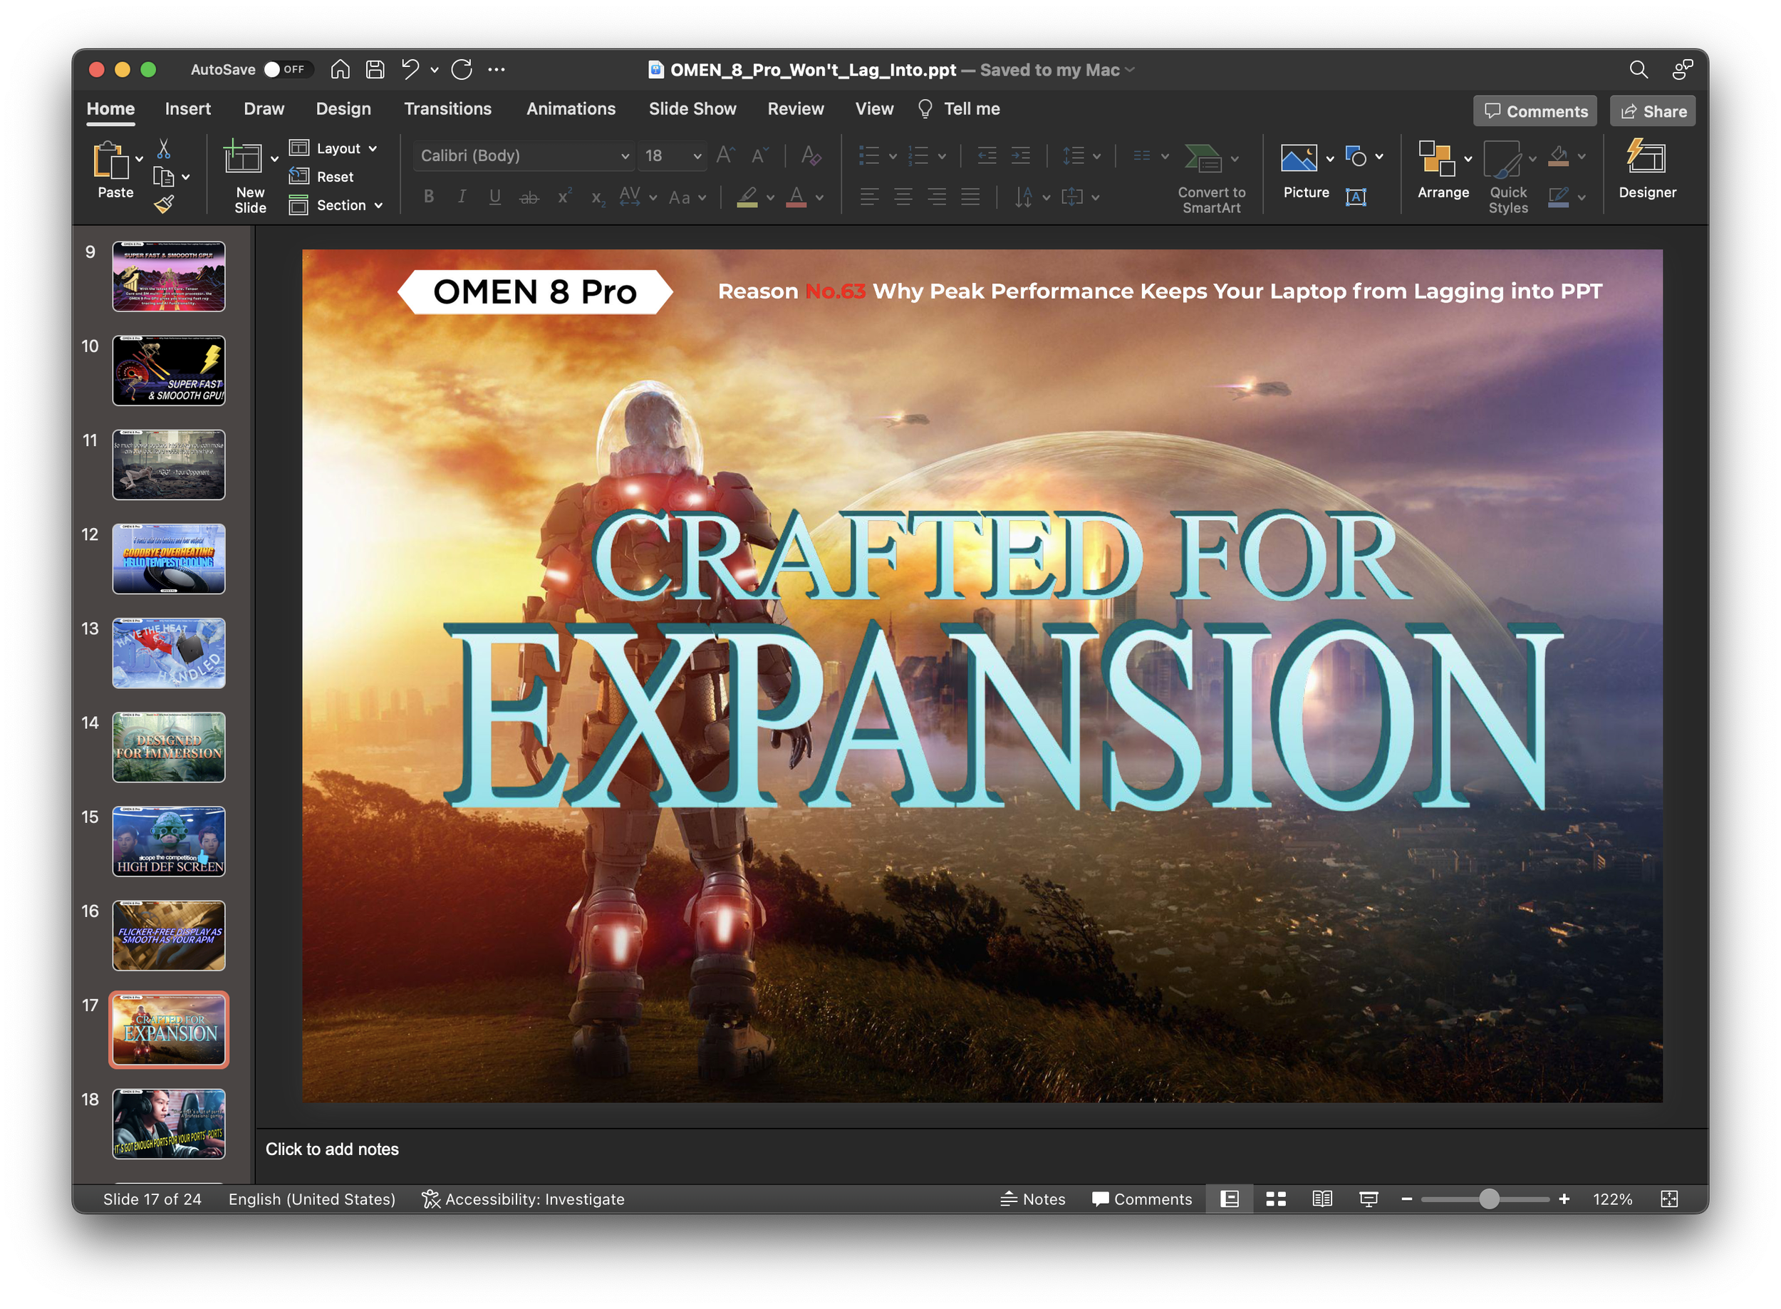Click the Share button

[x=1653, y=111]
